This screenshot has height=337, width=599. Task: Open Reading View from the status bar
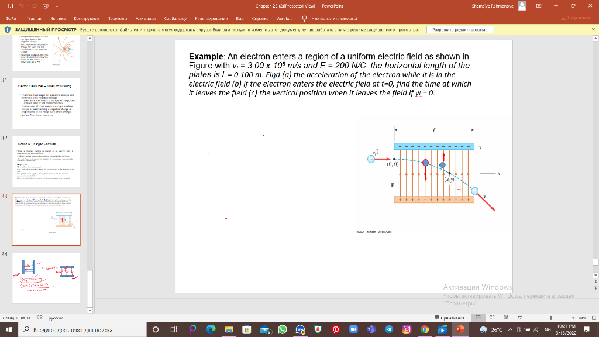(x=507, y=318)
